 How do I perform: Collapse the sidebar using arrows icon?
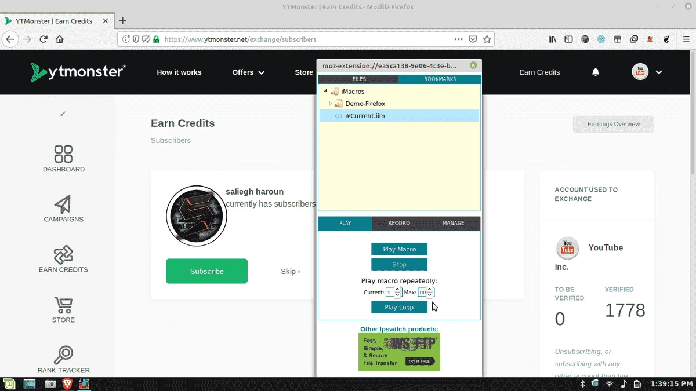point(63,114)
